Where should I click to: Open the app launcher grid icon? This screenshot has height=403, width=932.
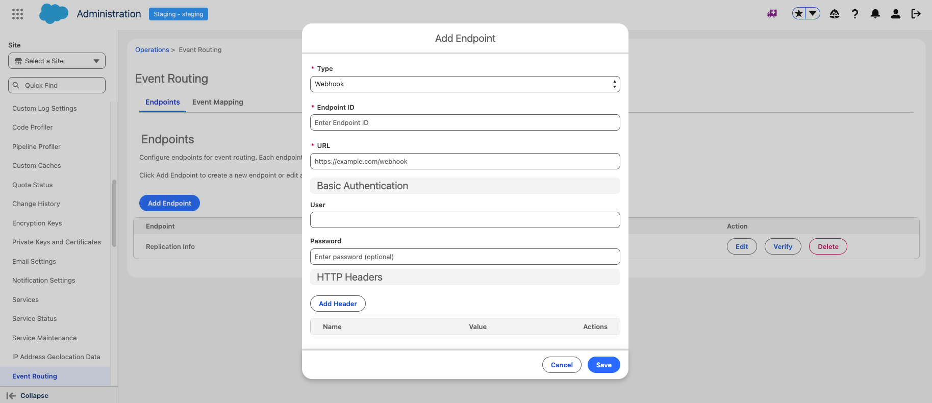[x=17, y=14]
